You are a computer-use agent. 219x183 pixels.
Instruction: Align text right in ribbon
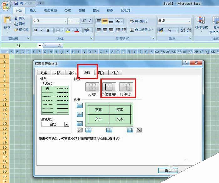point(111,30)
